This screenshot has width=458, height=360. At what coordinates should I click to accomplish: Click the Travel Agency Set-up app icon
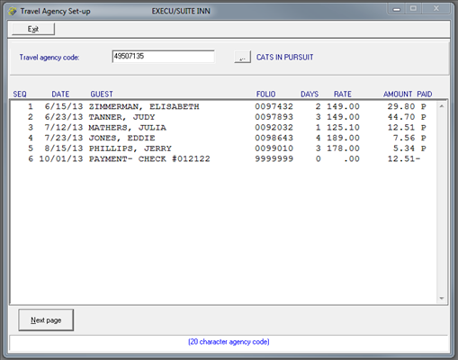tap(13, 12)
